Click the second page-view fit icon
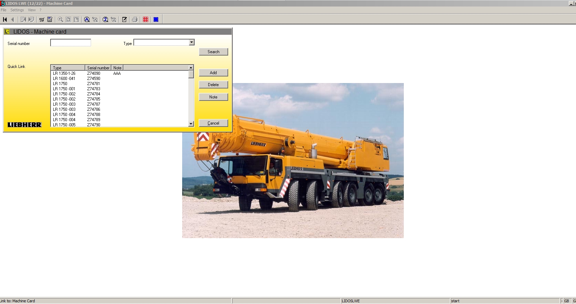This screenshot has height=304, width=576. tap(76, 20)
